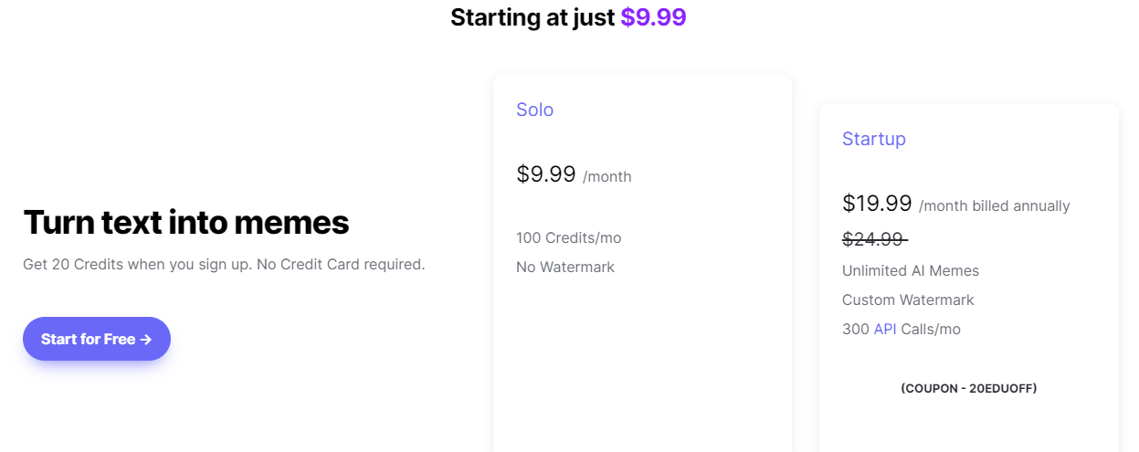Click the Starting at just heading text
This screenshot has height=452, width=1139.
point(533,16)
